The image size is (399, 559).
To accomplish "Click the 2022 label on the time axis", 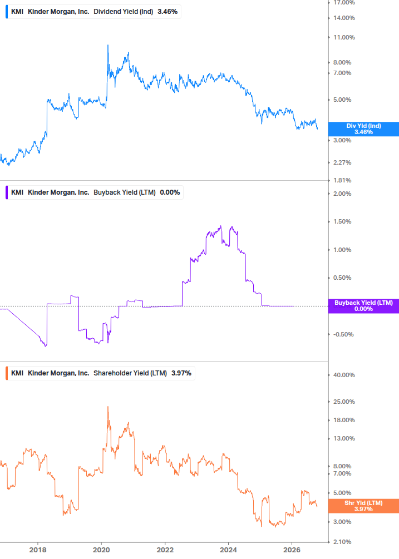I will tap(165, 550).
